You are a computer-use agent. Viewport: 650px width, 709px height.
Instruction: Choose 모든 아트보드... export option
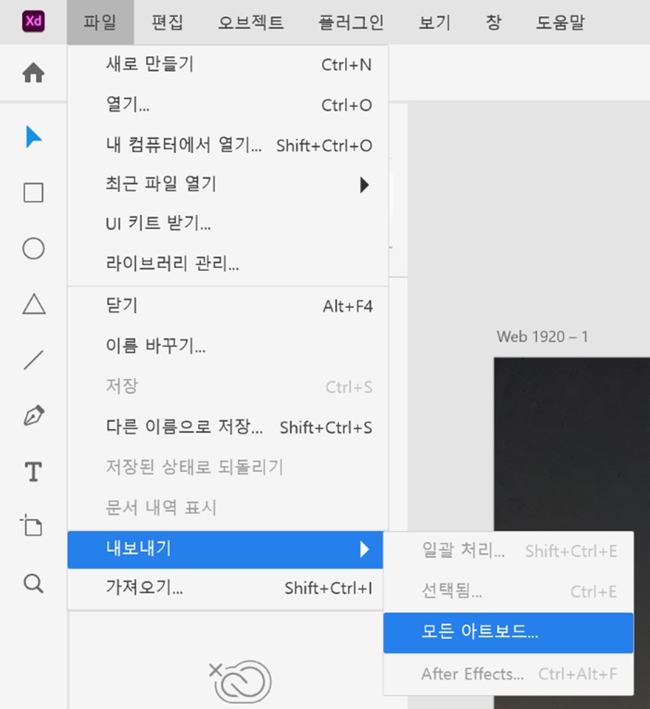(x=508, y=632)
